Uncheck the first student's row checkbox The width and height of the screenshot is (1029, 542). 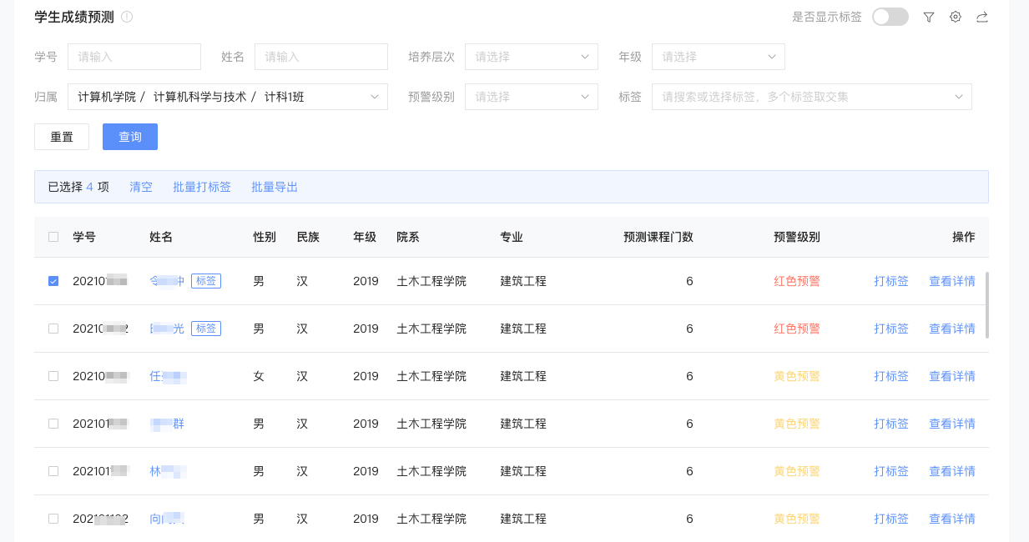click(x=53, y=281)
